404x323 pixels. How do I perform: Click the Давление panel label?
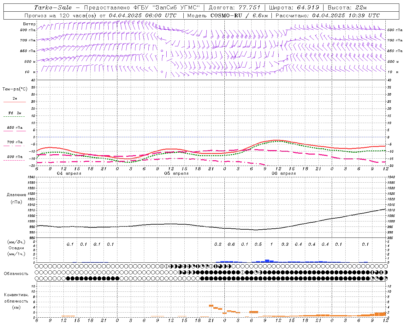pyautogui.click(x=16, y=195)
